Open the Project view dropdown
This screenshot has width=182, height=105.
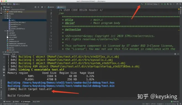tap(8, 7)
